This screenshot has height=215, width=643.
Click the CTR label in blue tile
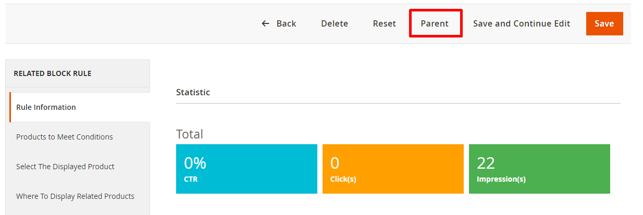[191, 179]
